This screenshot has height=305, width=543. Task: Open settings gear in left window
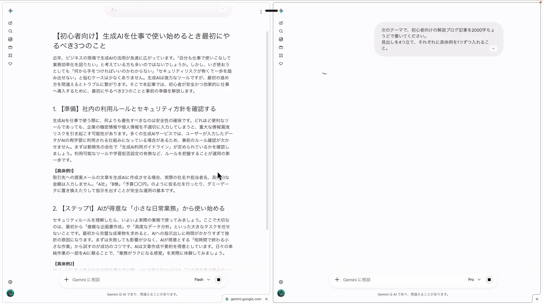point(10,282)
